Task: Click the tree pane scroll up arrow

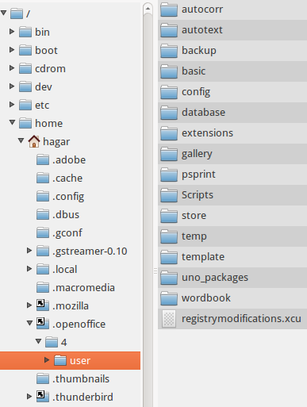Action: (148, 9)
